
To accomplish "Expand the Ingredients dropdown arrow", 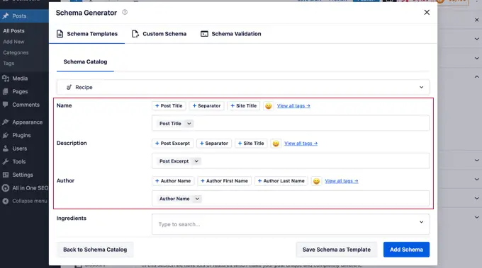I will tap(422, 222).
